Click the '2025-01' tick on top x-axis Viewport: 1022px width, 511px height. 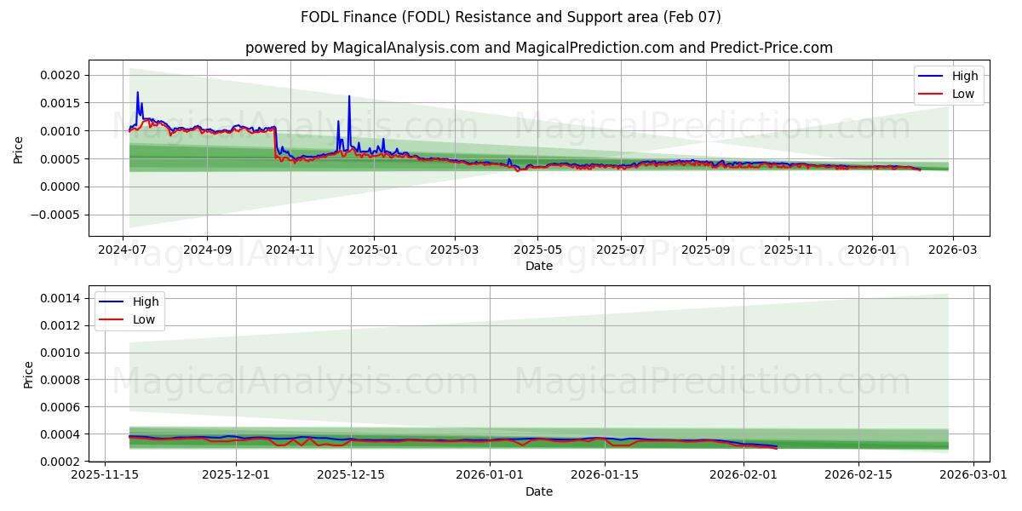click(374, 250)
